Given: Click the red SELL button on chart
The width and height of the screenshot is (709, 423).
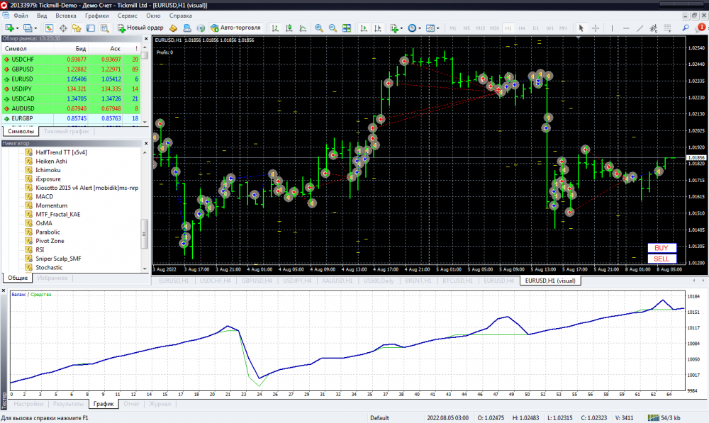Looking at the screenshot, I should [x=661, y=259].
